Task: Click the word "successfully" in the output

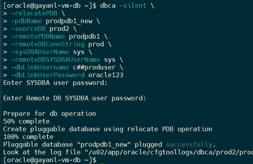Action: point(190,144)
